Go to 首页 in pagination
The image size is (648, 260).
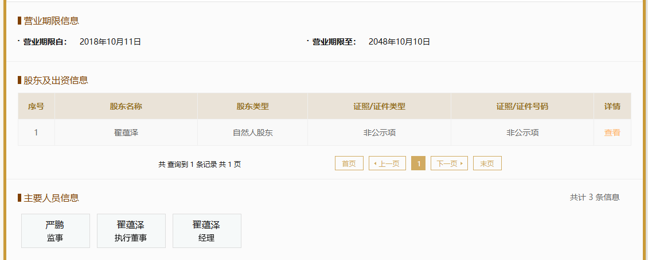[x=349, y=163]
